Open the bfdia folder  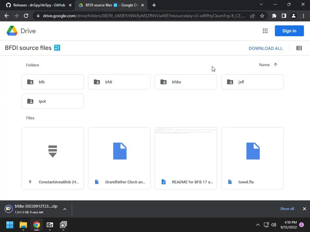[186, 82]
